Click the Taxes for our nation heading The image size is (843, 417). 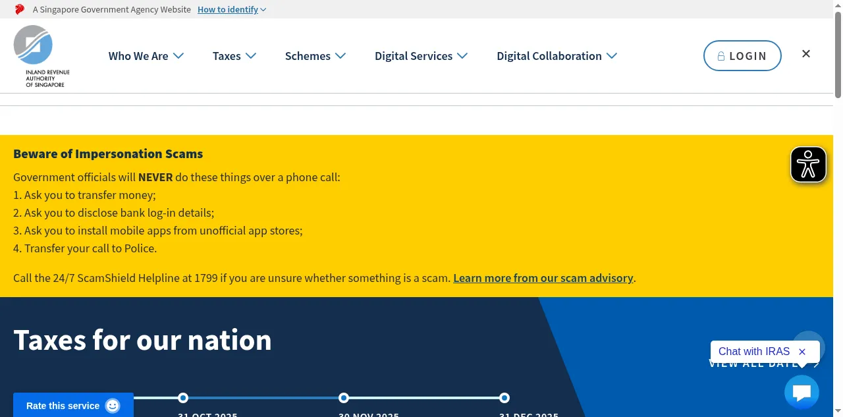click(x=142, y=340)
